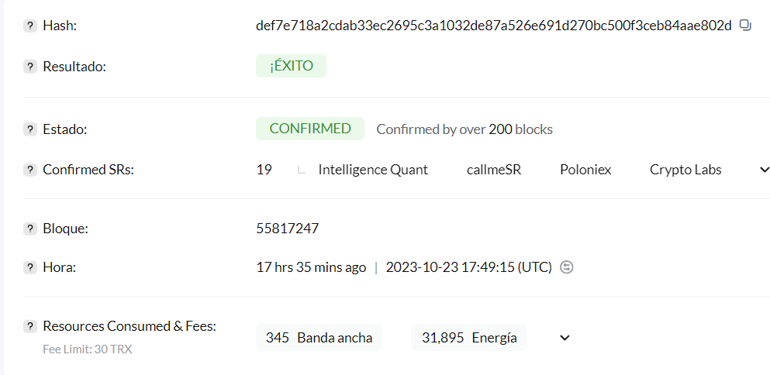Click the help icon beside Hora

pos(30,267)
